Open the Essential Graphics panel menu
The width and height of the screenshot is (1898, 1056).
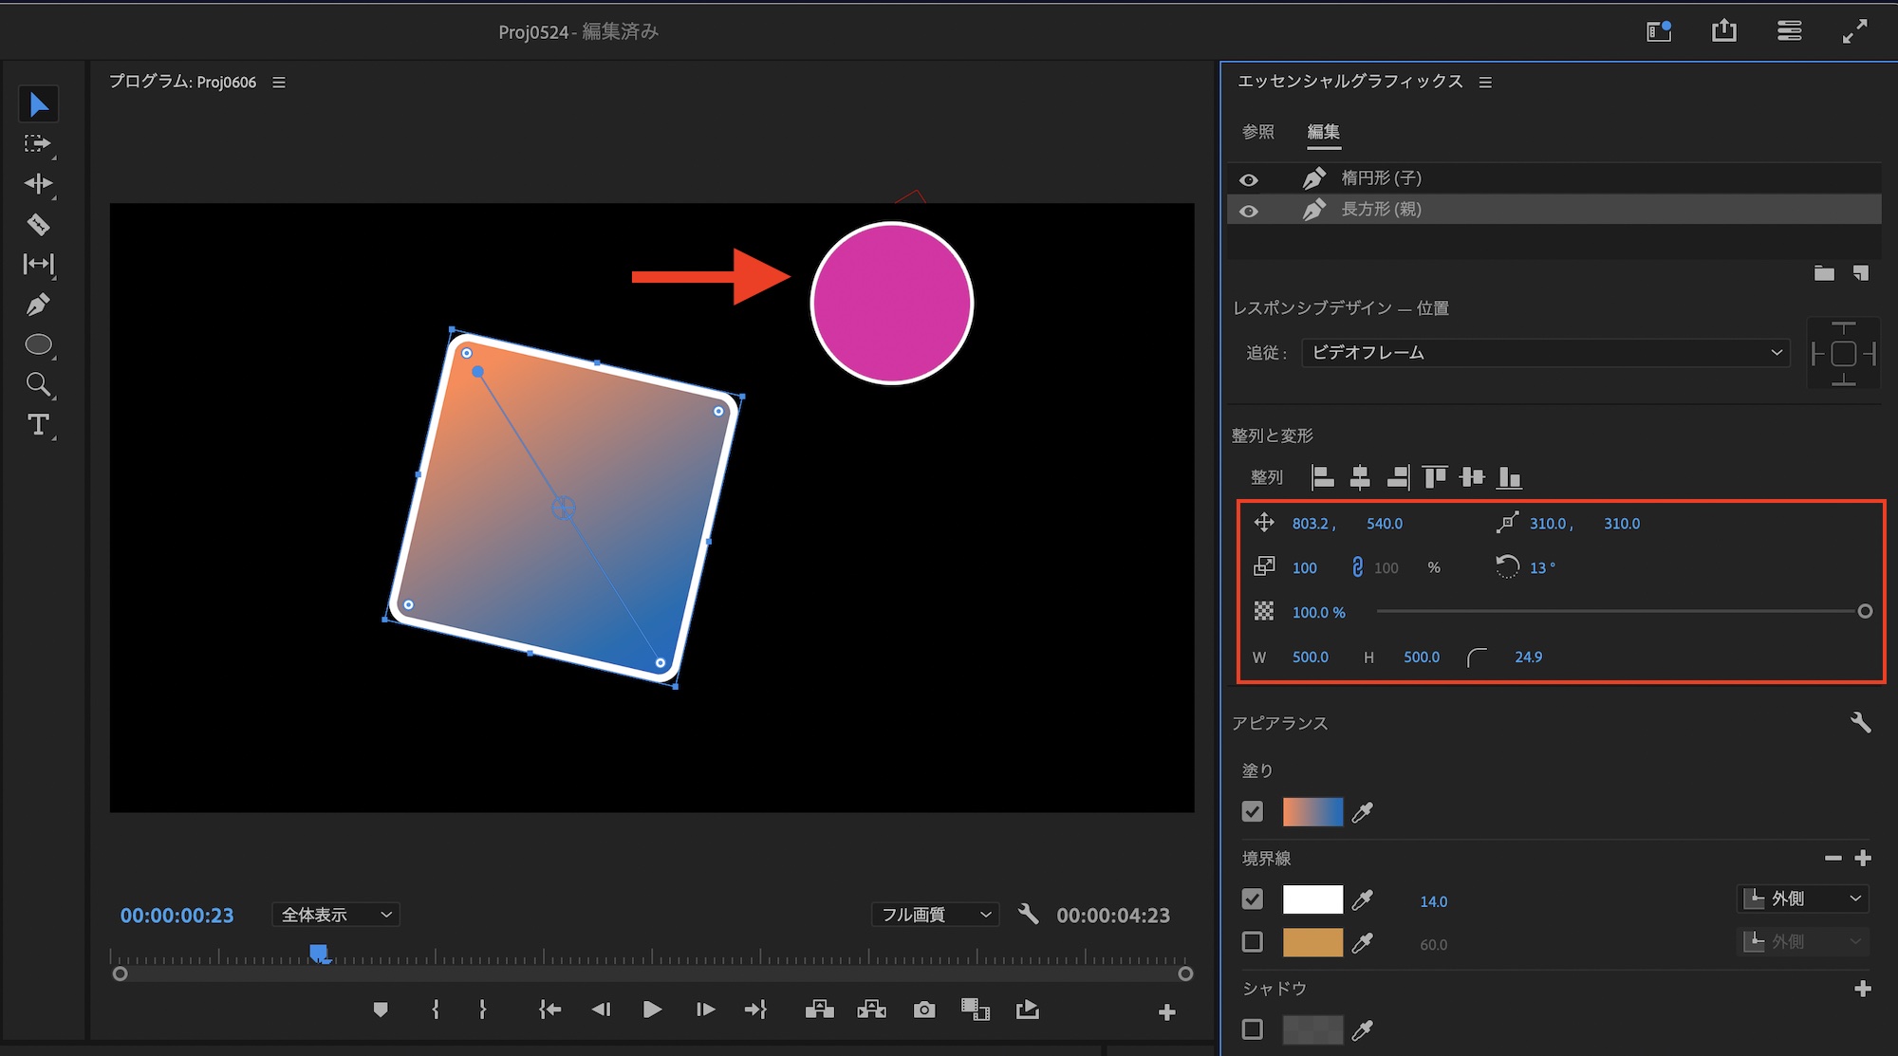pyautogui.click(x=1485, y=83)
